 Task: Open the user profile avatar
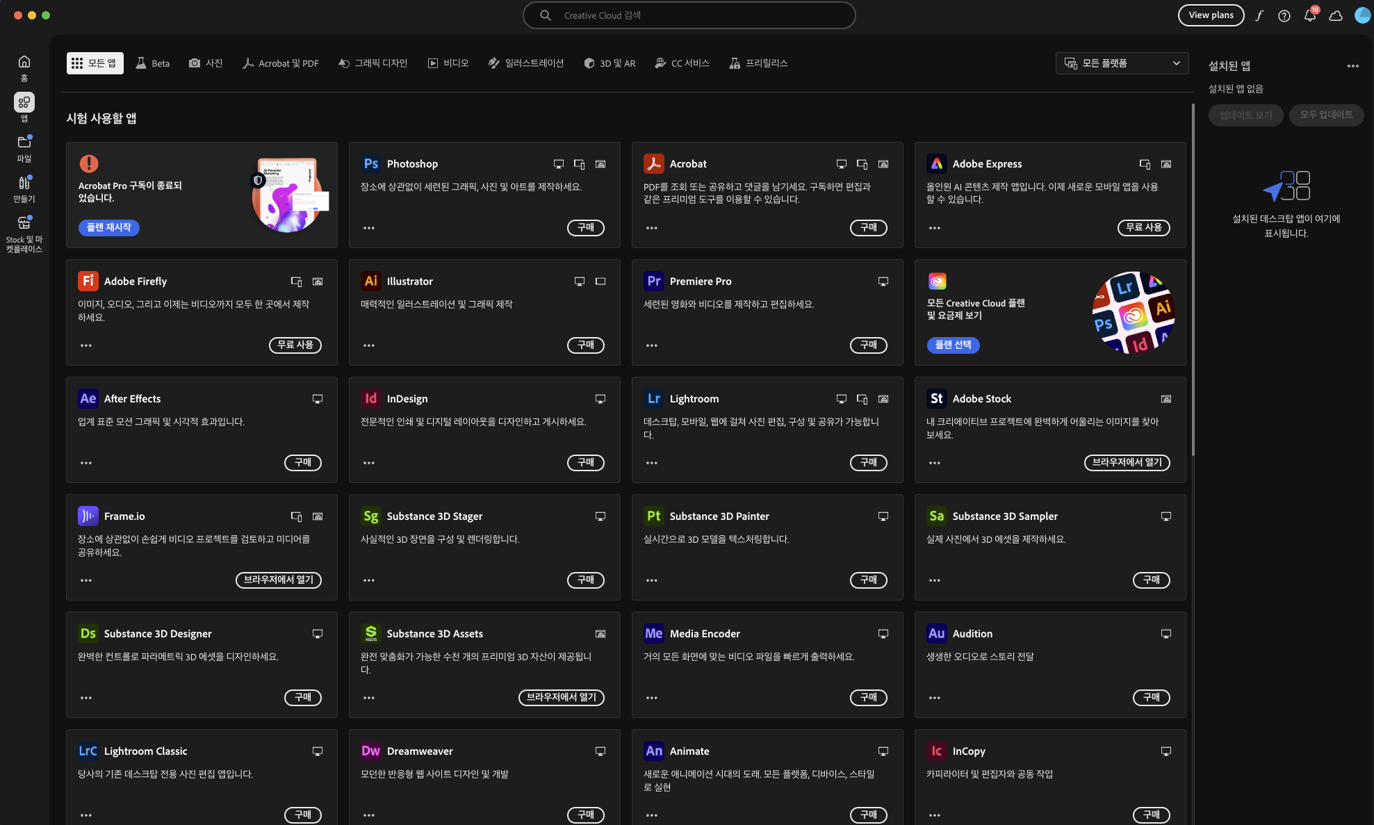pos(1362,15)
